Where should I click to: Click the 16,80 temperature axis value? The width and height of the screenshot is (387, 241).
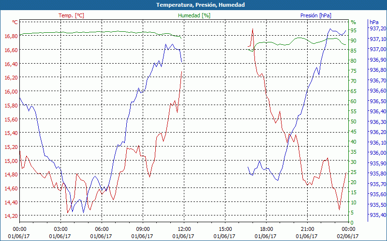11,36
